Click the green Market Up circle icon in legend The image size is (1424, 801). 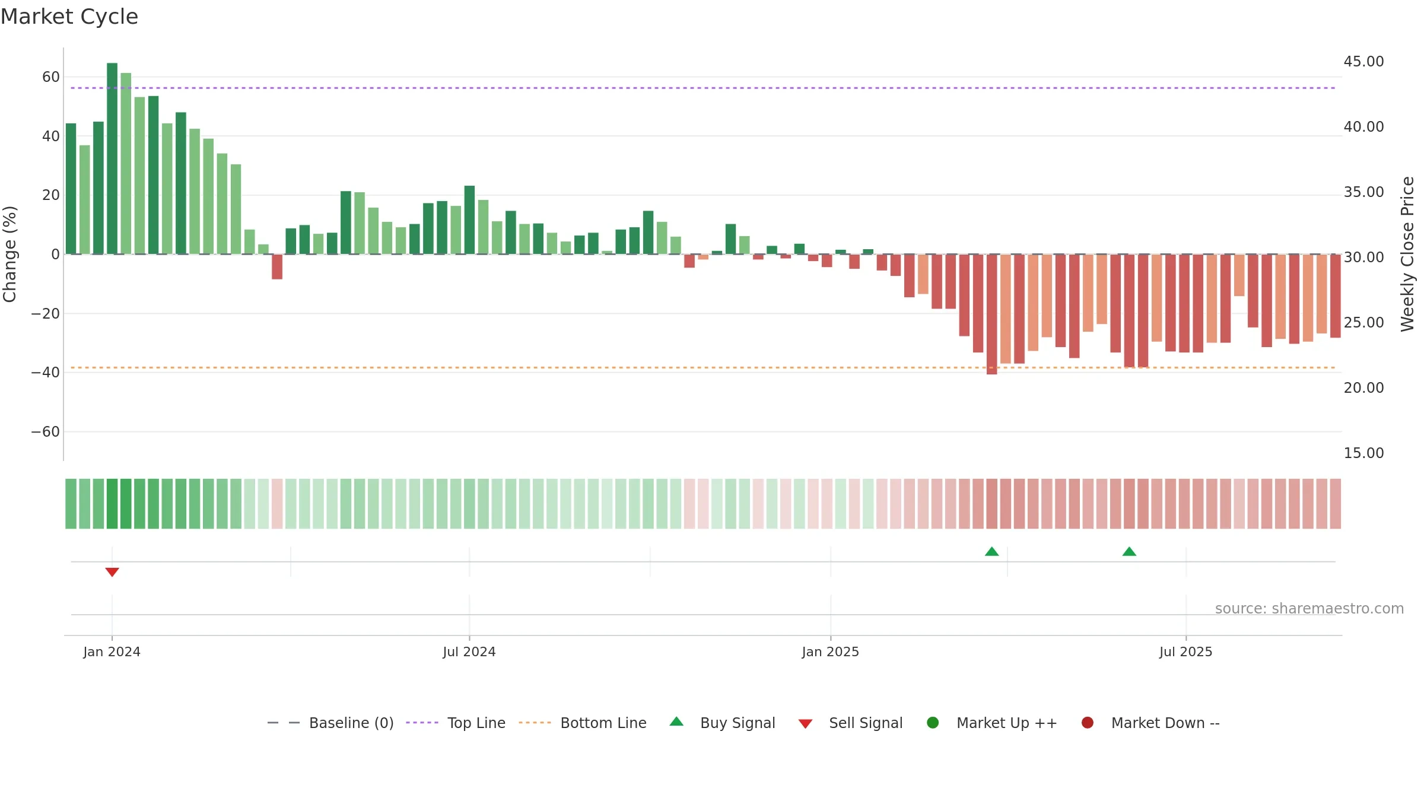pyautogui.click(x=933, y=723)
